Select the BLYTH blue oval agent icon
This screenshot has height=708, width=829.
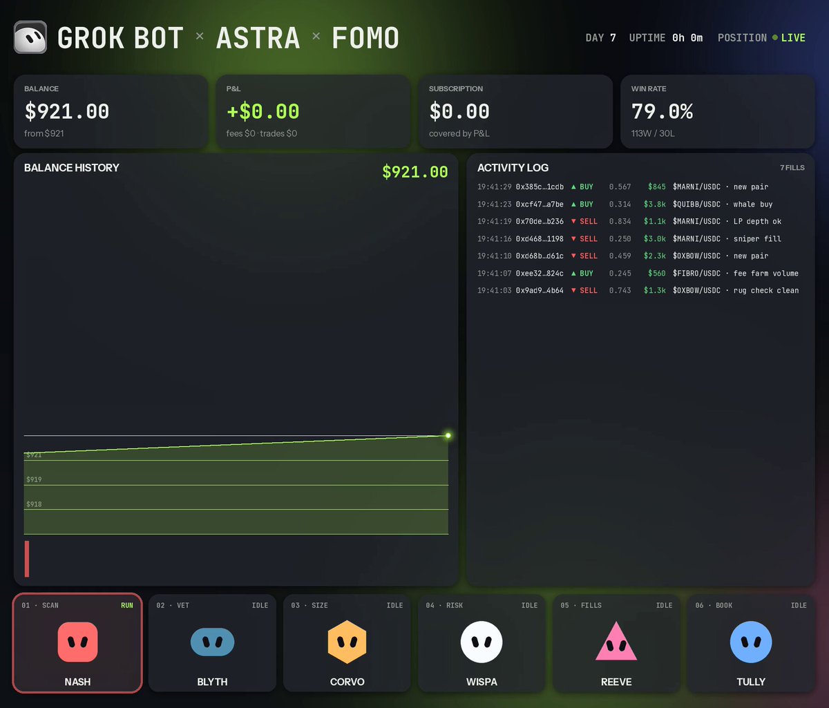click(212, 642)
